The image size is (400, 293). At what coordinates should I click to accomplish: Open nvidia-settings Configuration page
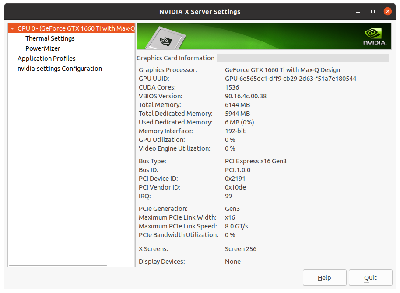(60, 69)
